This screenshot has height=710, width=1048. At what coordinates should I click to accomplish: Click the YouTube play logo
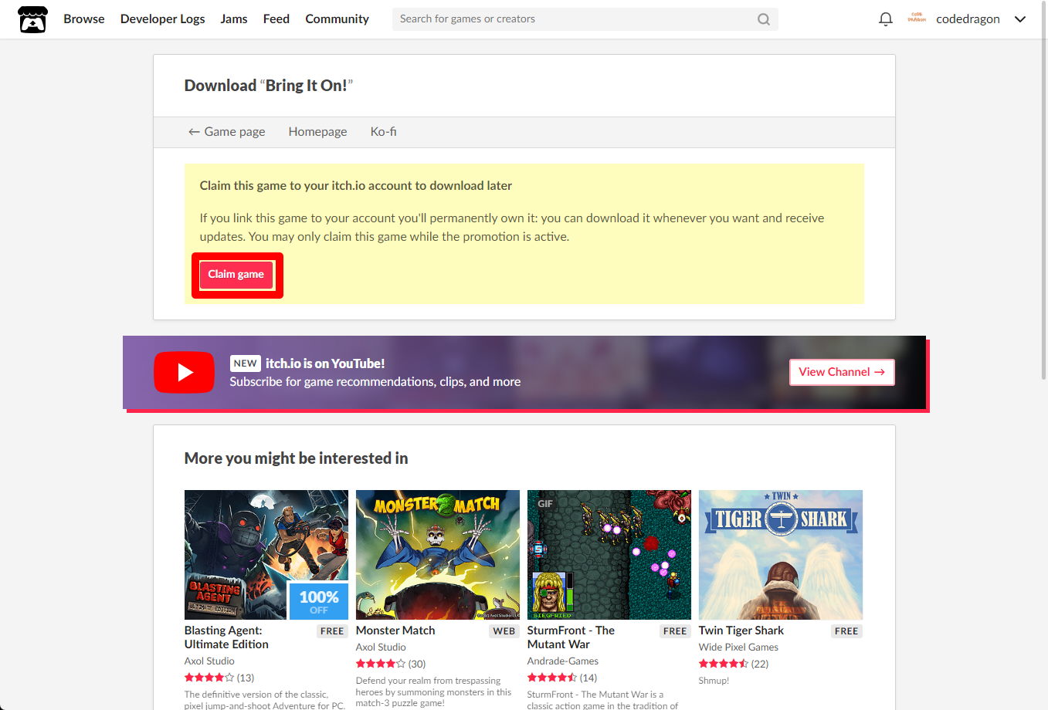(184, 372)
